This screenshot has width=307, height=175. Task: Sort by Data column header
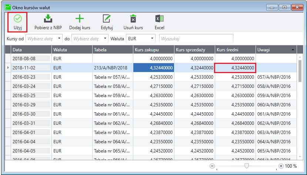(x=31, y=50)
